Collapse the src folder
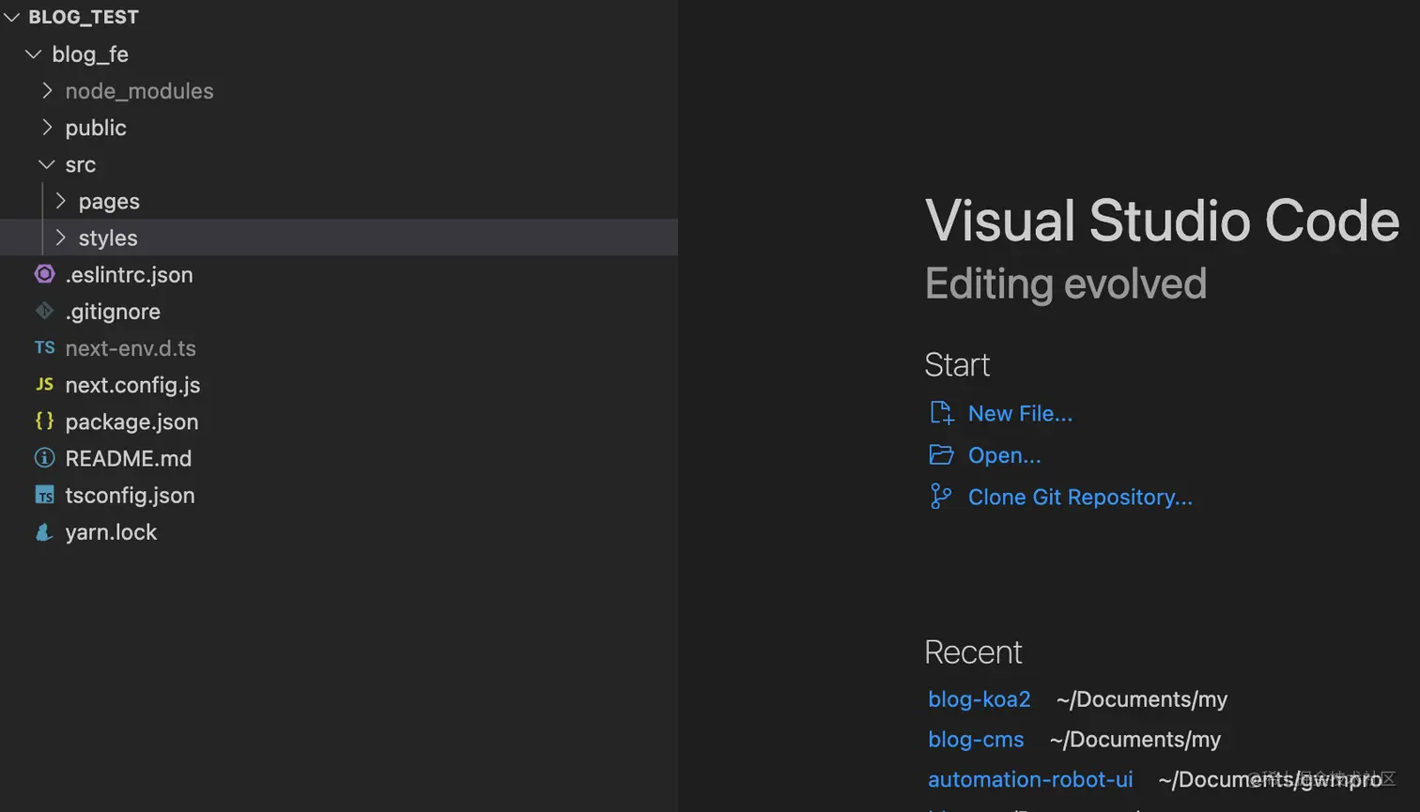This screenshot has width=1420, height=812. [x=47, y=164]
